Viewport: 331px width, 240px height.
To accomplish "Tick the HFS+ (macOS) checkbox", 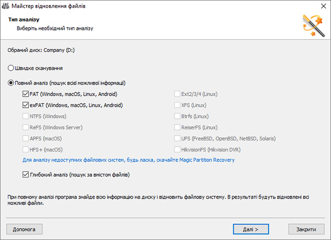I will (25, 150).
